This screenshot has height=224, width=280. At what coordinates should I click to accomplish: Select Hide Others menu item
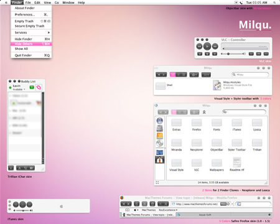(31, 44)
